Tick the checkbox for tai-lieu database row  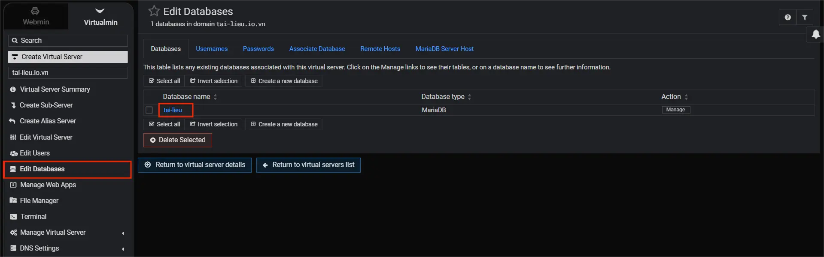tap(149, 110)
